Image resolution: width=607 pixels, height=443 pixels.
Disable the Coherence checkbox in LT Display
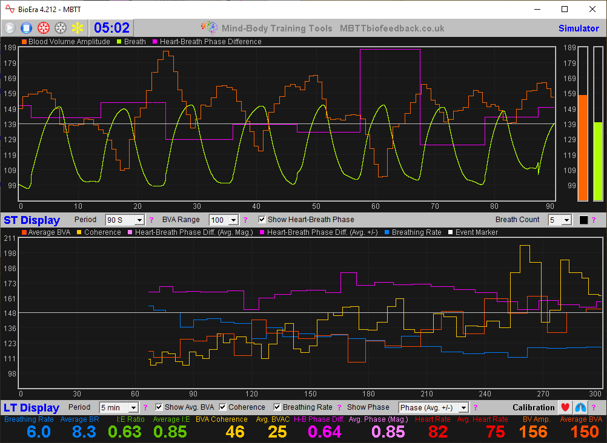[x=223, y=407]
